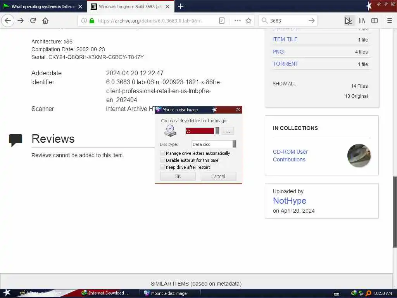The image size is (397, 298).
Task: Select Mount a disc image taskbar item
Action: pyautogui.click(x=170, y=293)
